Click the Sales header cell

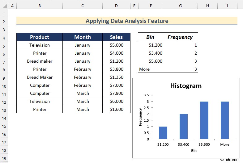click(116, 37)
